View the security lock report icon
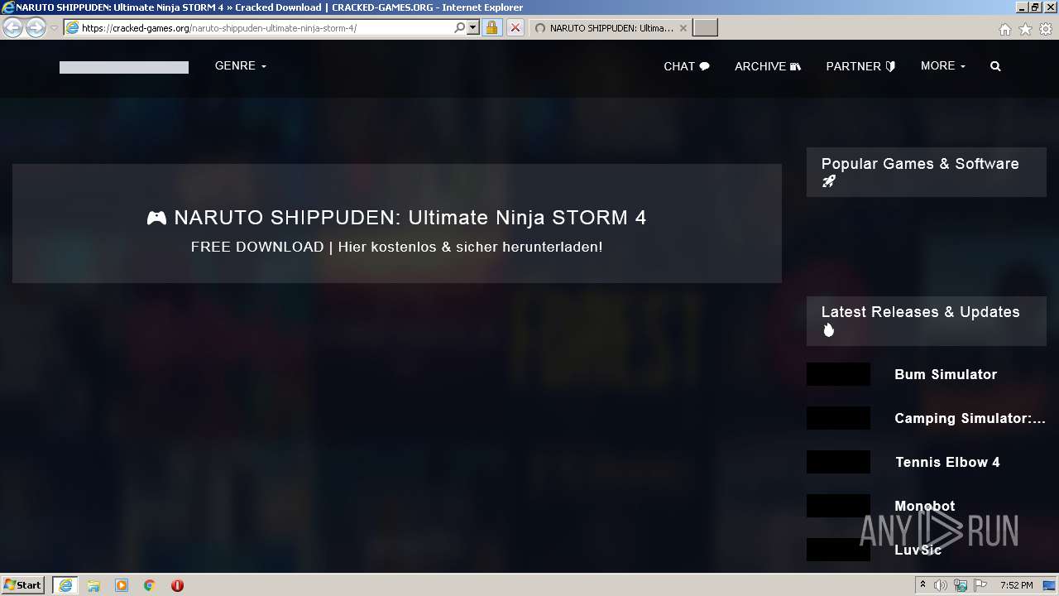This screenshot has height=596, width=1059. 491,28
